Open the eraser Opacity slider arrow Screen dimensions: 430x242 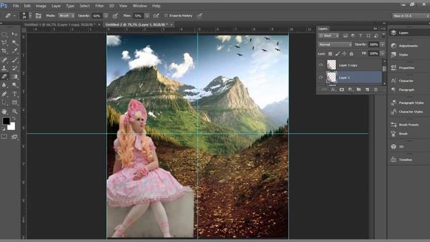[x=106, y=16]
